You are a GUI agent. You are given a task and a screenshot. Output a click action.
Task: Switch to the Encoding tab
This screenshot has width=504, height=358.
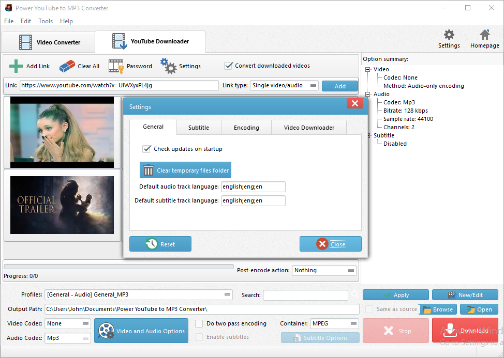click(x=246, y=128)
